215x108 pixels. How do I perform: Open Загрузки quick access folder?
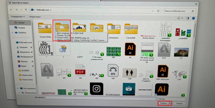coord(22,47)
